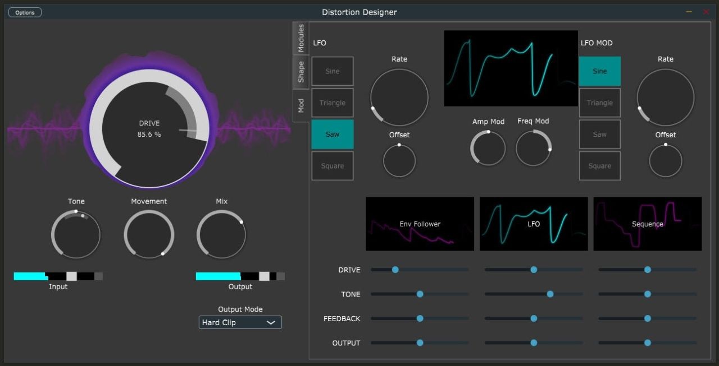Select Sine waveform for LFO
This screenshot has width=719, height=366.
[333, 71]
